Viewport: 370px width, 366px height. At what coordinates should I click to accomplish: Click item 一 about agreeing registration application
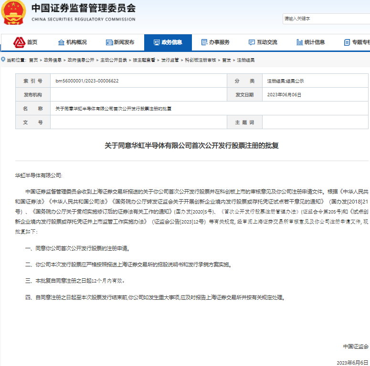[x=78, y=248]
